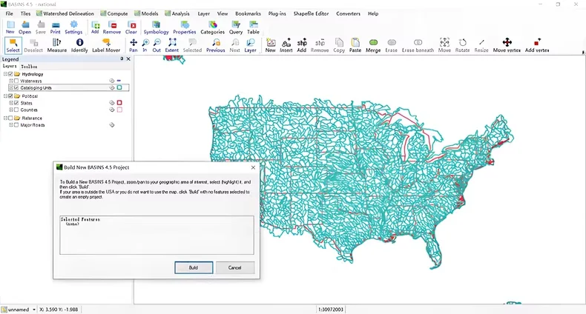Open the Settings gear icon
This screenshot has height=314, width=586.
click(x=73, y=27)
